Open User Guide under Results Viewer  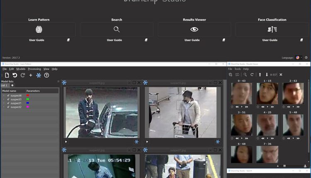point(192,40)
